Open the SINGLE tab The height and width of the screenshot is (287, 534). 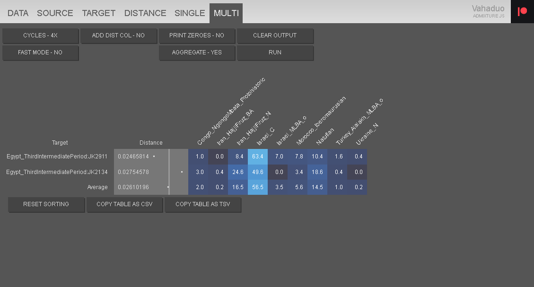(x=190, y=13)
